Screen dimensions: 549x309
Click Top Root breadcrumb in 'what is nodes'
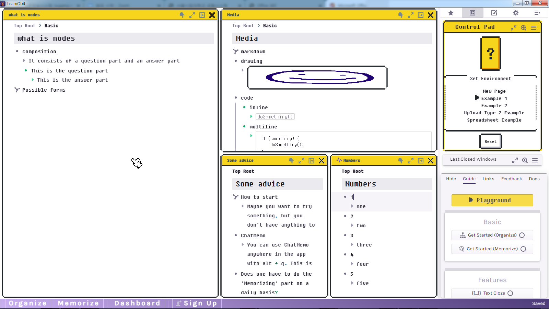click(x=25, y=26)
